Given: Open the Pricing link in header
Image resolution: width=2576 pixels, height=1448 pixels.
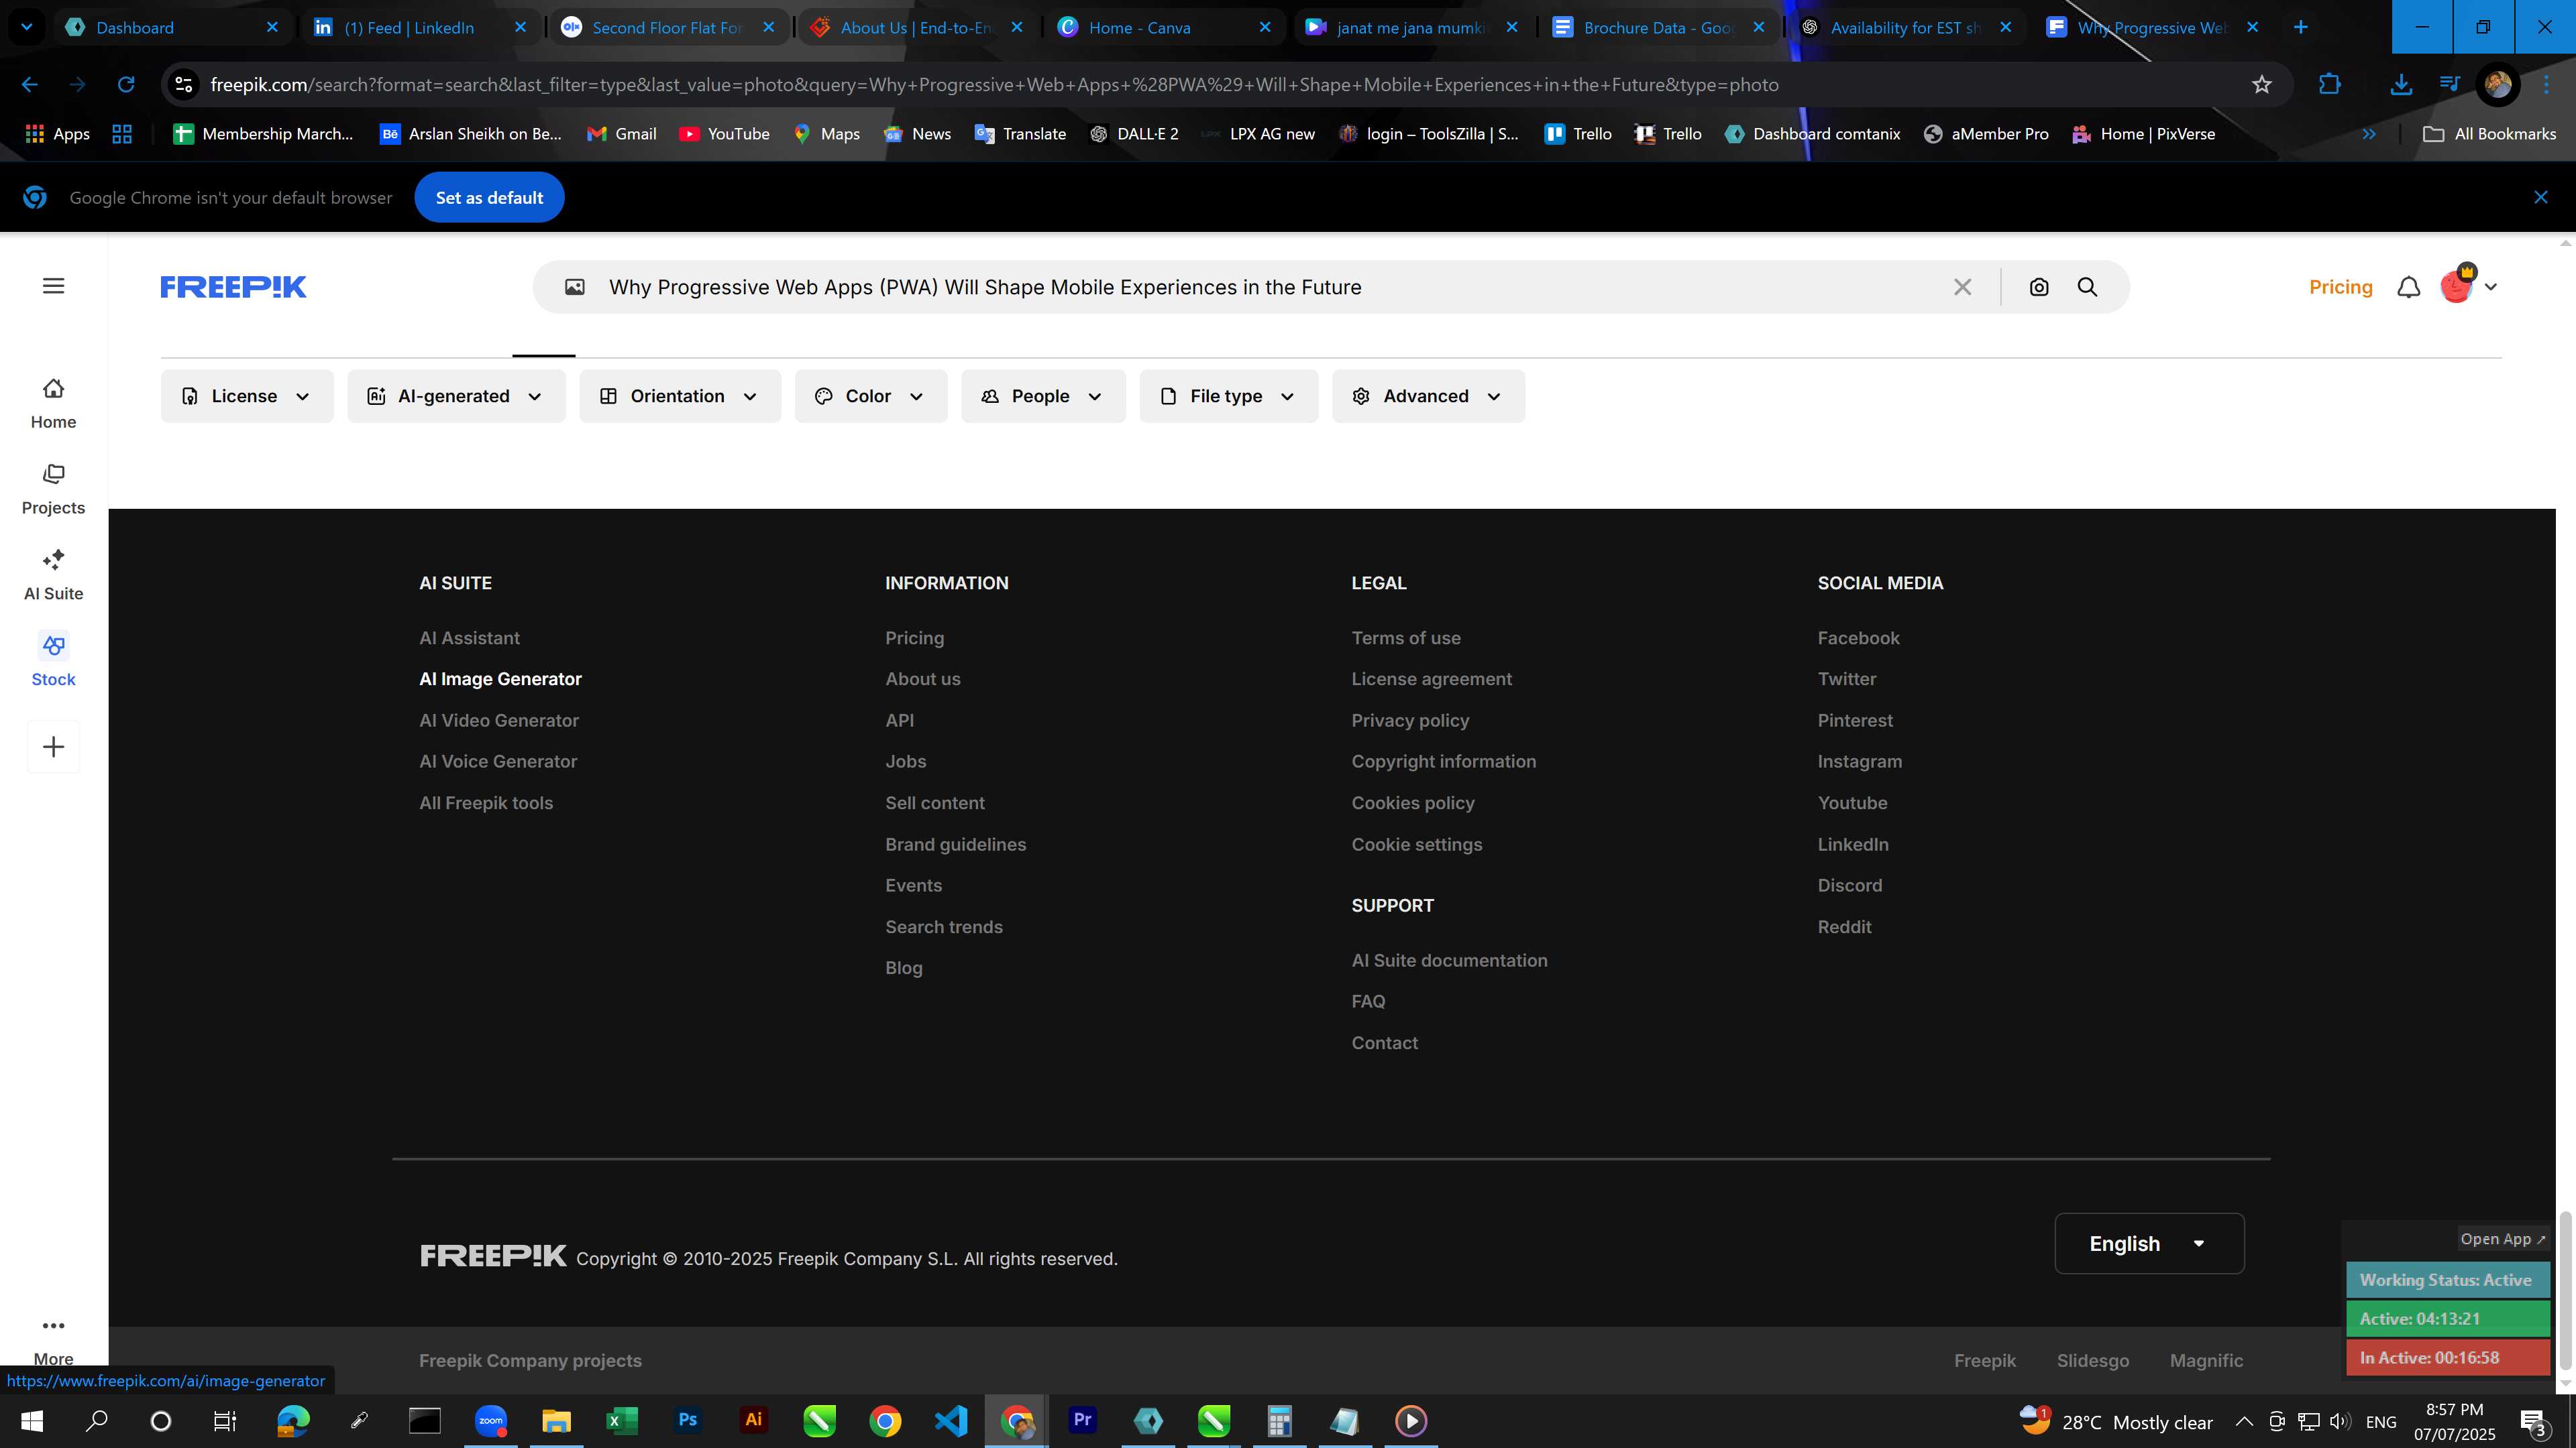Looking at the screenshot, I should tap(2340, 287).
